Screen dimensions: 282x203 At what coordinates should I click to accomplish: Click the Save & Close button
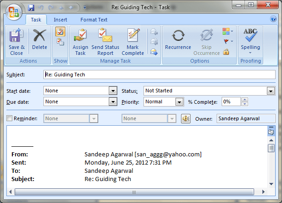[x=16, y=42]
